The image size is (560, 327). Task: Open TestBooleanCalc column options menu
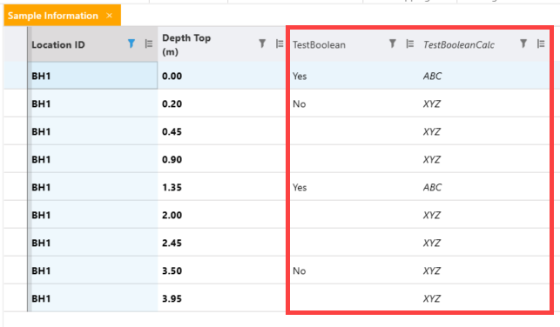(541, 43)
